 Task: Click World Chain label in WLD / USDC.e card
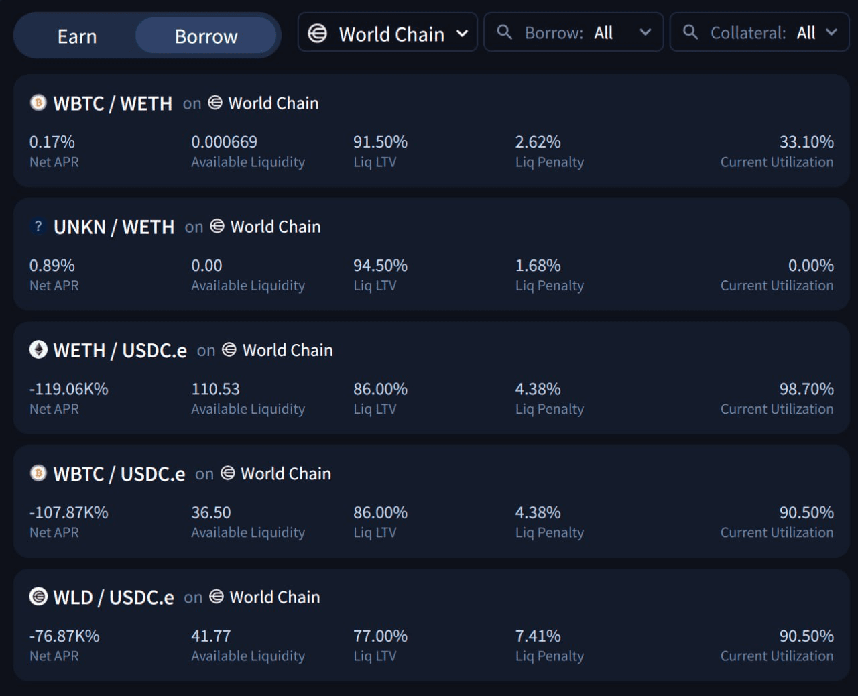point(275,597)
